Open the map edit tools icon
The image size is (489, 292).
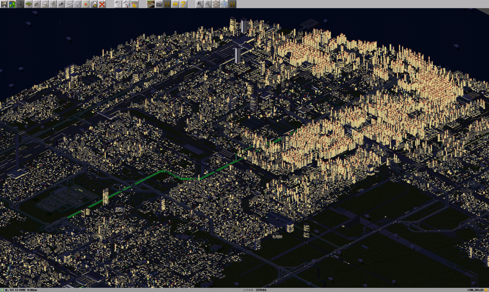click(94, 4)
